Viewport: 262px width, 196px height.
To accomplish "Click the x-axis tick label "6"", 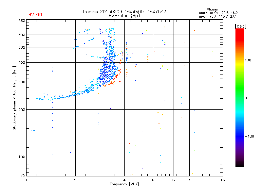I will tap(153, 180).
